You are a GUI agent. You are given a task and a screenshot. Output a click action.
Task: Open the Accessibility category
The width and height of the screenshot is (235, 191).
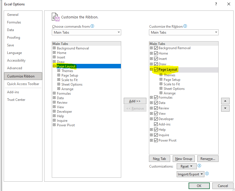point(16,60)
